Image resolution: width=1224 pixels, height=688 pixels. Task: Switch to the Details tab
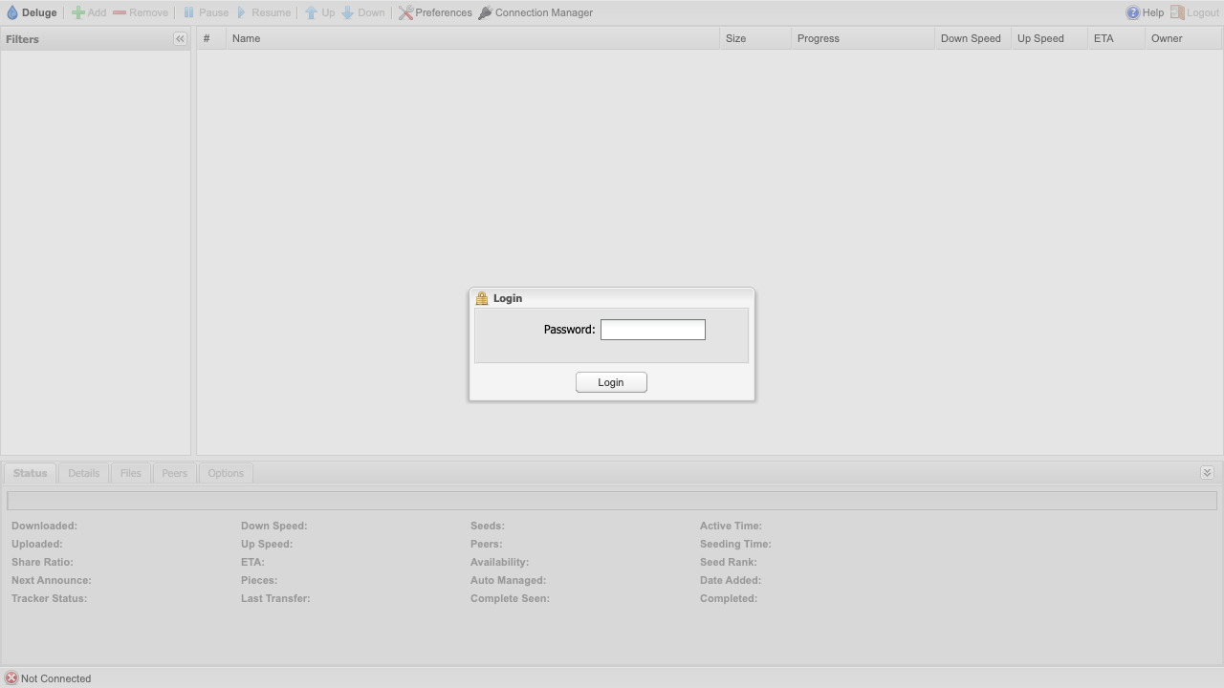pyautogui.click(x=83, y=473)
